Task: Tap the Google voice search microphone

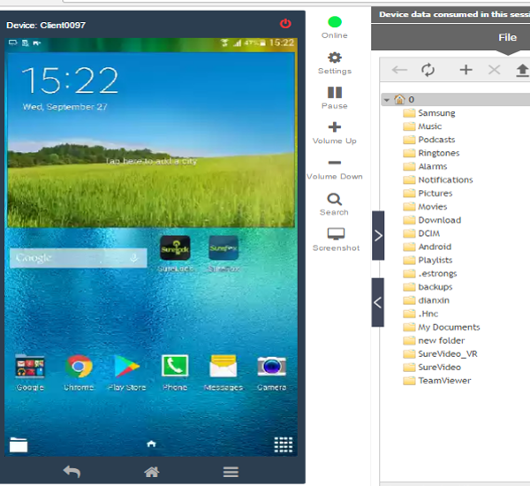Action: click(x=134, y=258)
